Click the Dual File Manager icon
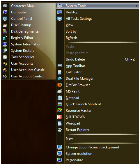Screen dimensions: 140x165 click(60, 79)
